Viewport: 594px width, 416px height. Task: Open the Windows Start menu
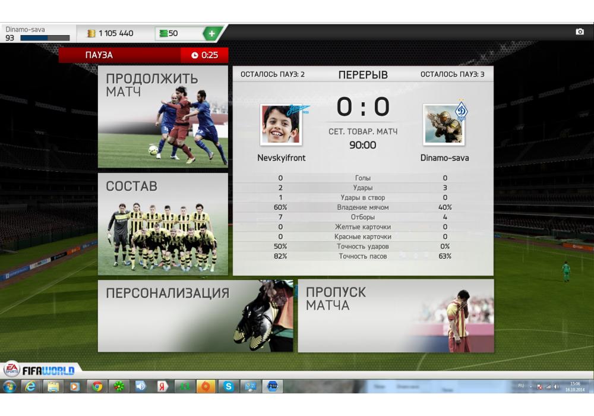pyautogui.click(x=10, y=386)
